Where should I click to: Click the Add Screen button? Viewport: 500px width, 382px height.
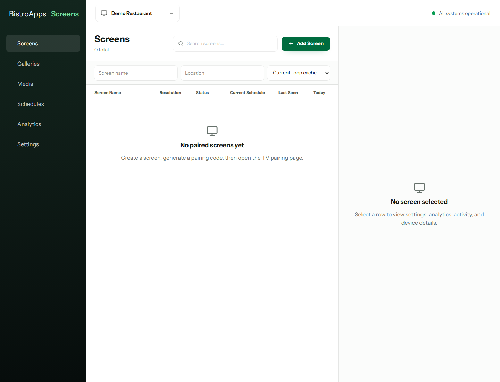(306, 44)
